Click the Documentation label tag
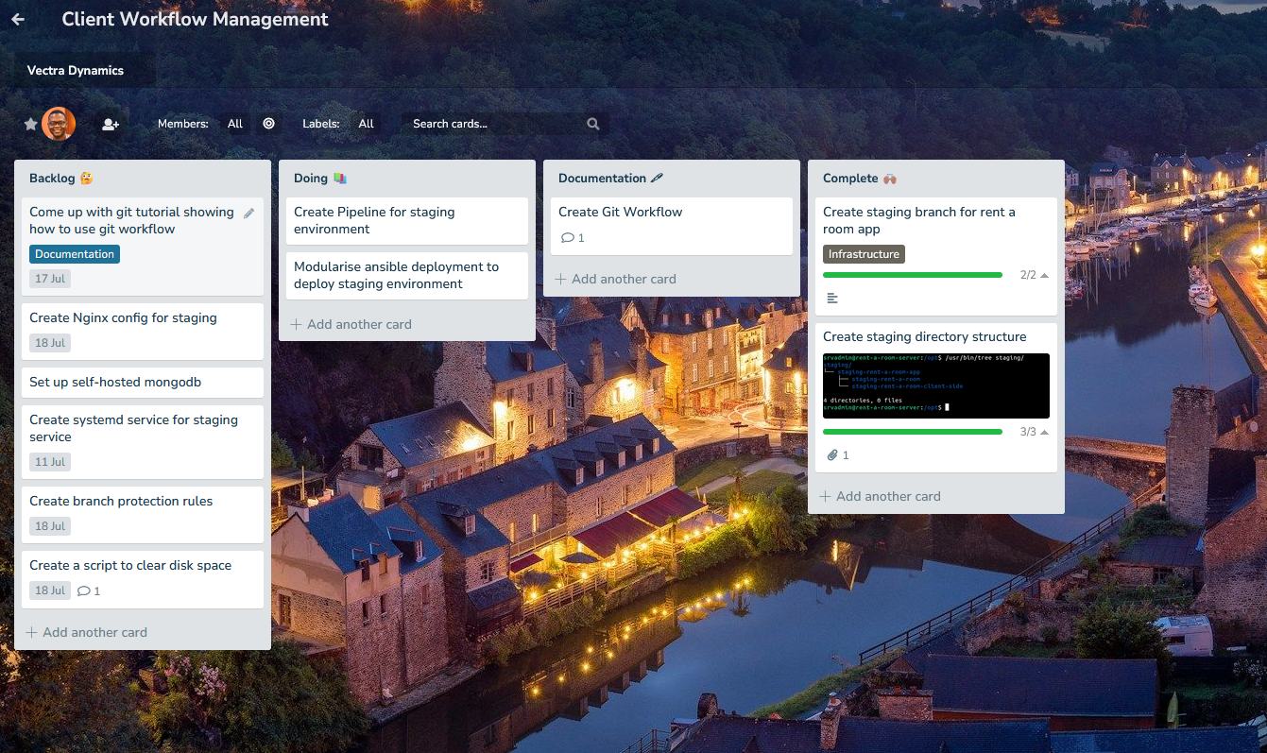This screenshot has height=753, width=1267. pos(75,254)
